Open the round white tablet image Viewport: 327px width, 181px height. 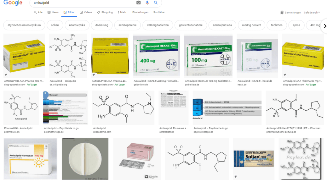[85, 159]
